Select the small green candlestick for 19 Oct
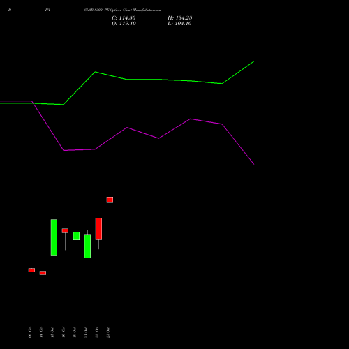The height and width of the screenshot is (349, 349). pyautogui.click(x=76, y=236)
